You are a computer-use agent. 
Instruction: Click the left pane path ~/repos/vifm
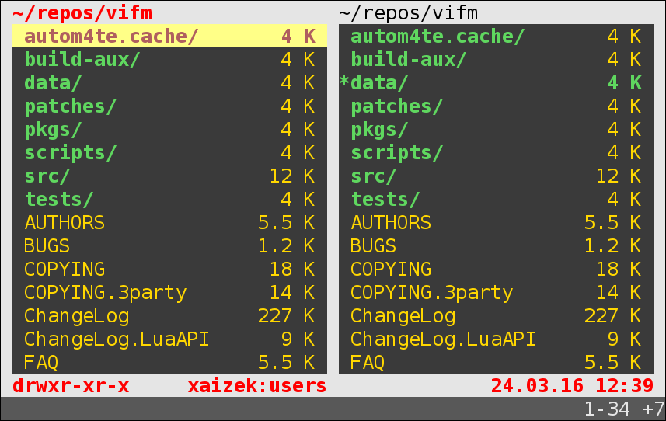82,13
